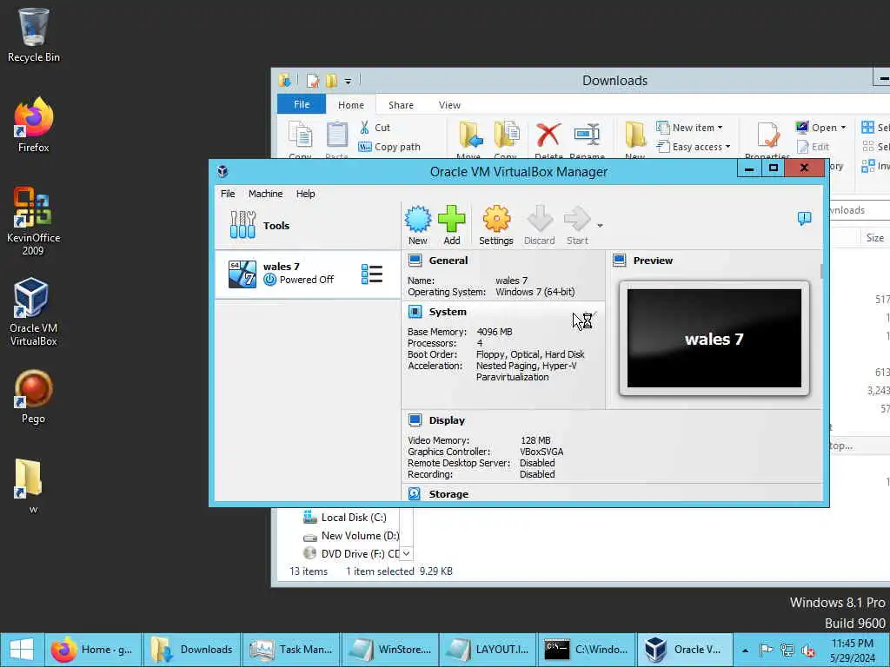
Task: Click the Copy icon in ribbon
Action: pyautogui.click(x=300, y=135)
